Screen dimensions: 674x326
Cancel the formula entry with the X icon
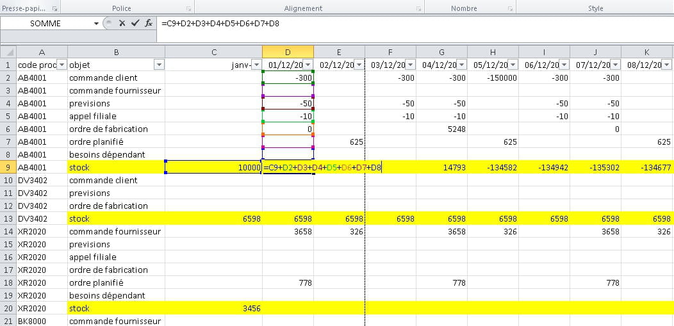tap(122, 23)
